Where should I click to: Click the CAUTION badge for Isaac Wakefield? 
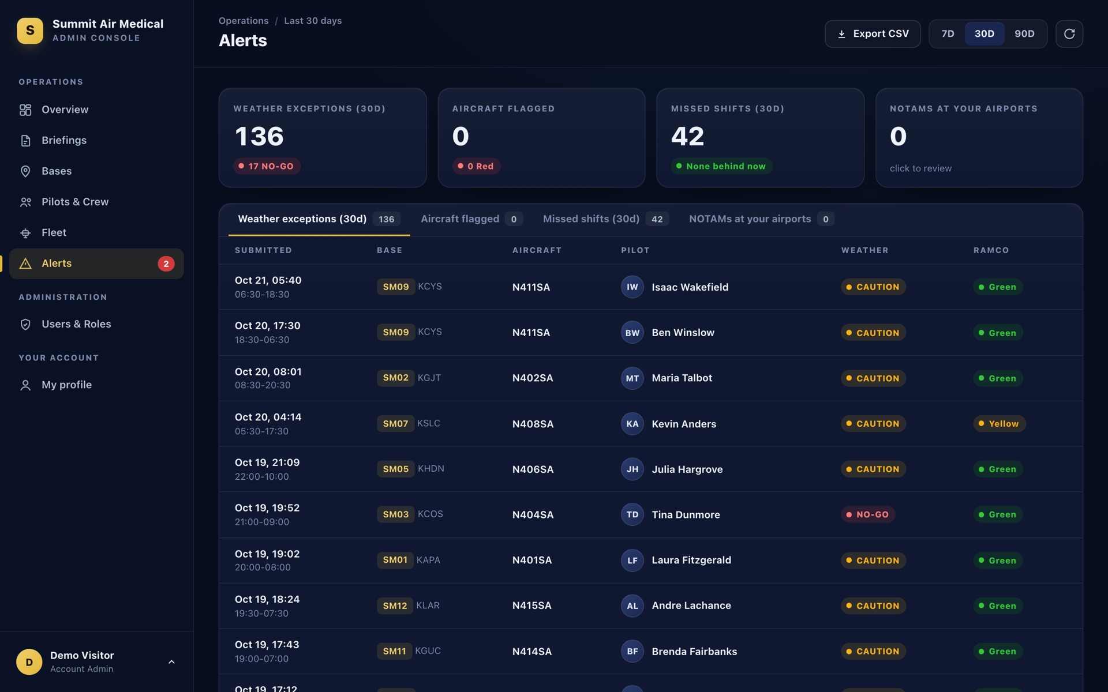pyautogui.click(x=873, y=287)
